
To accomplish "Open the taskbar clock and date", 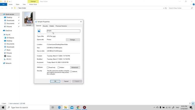I will point(184,107).
